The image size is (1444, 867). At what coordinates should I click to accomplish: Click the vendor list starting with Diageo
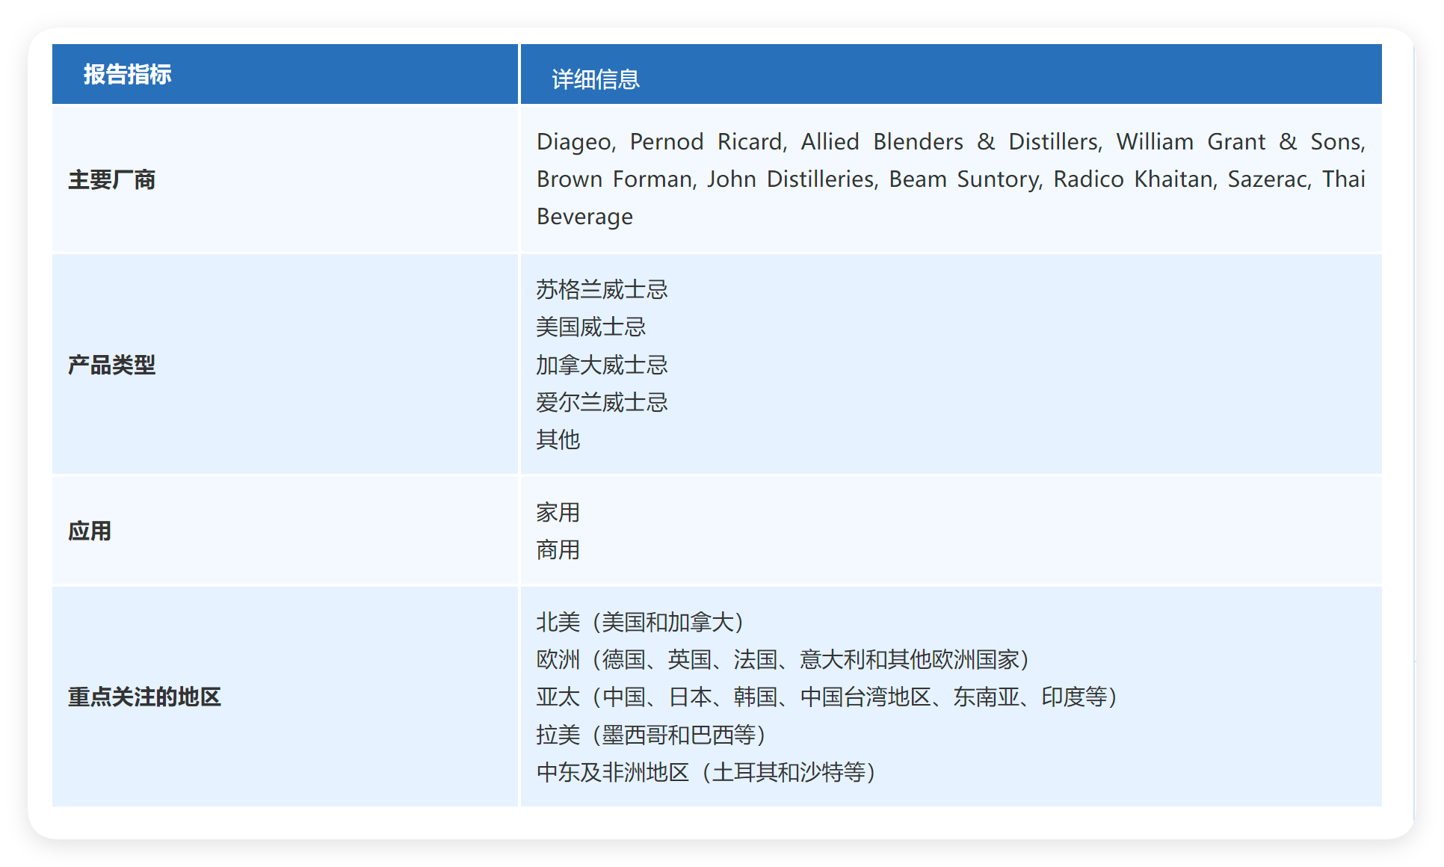tap(951, 179)
